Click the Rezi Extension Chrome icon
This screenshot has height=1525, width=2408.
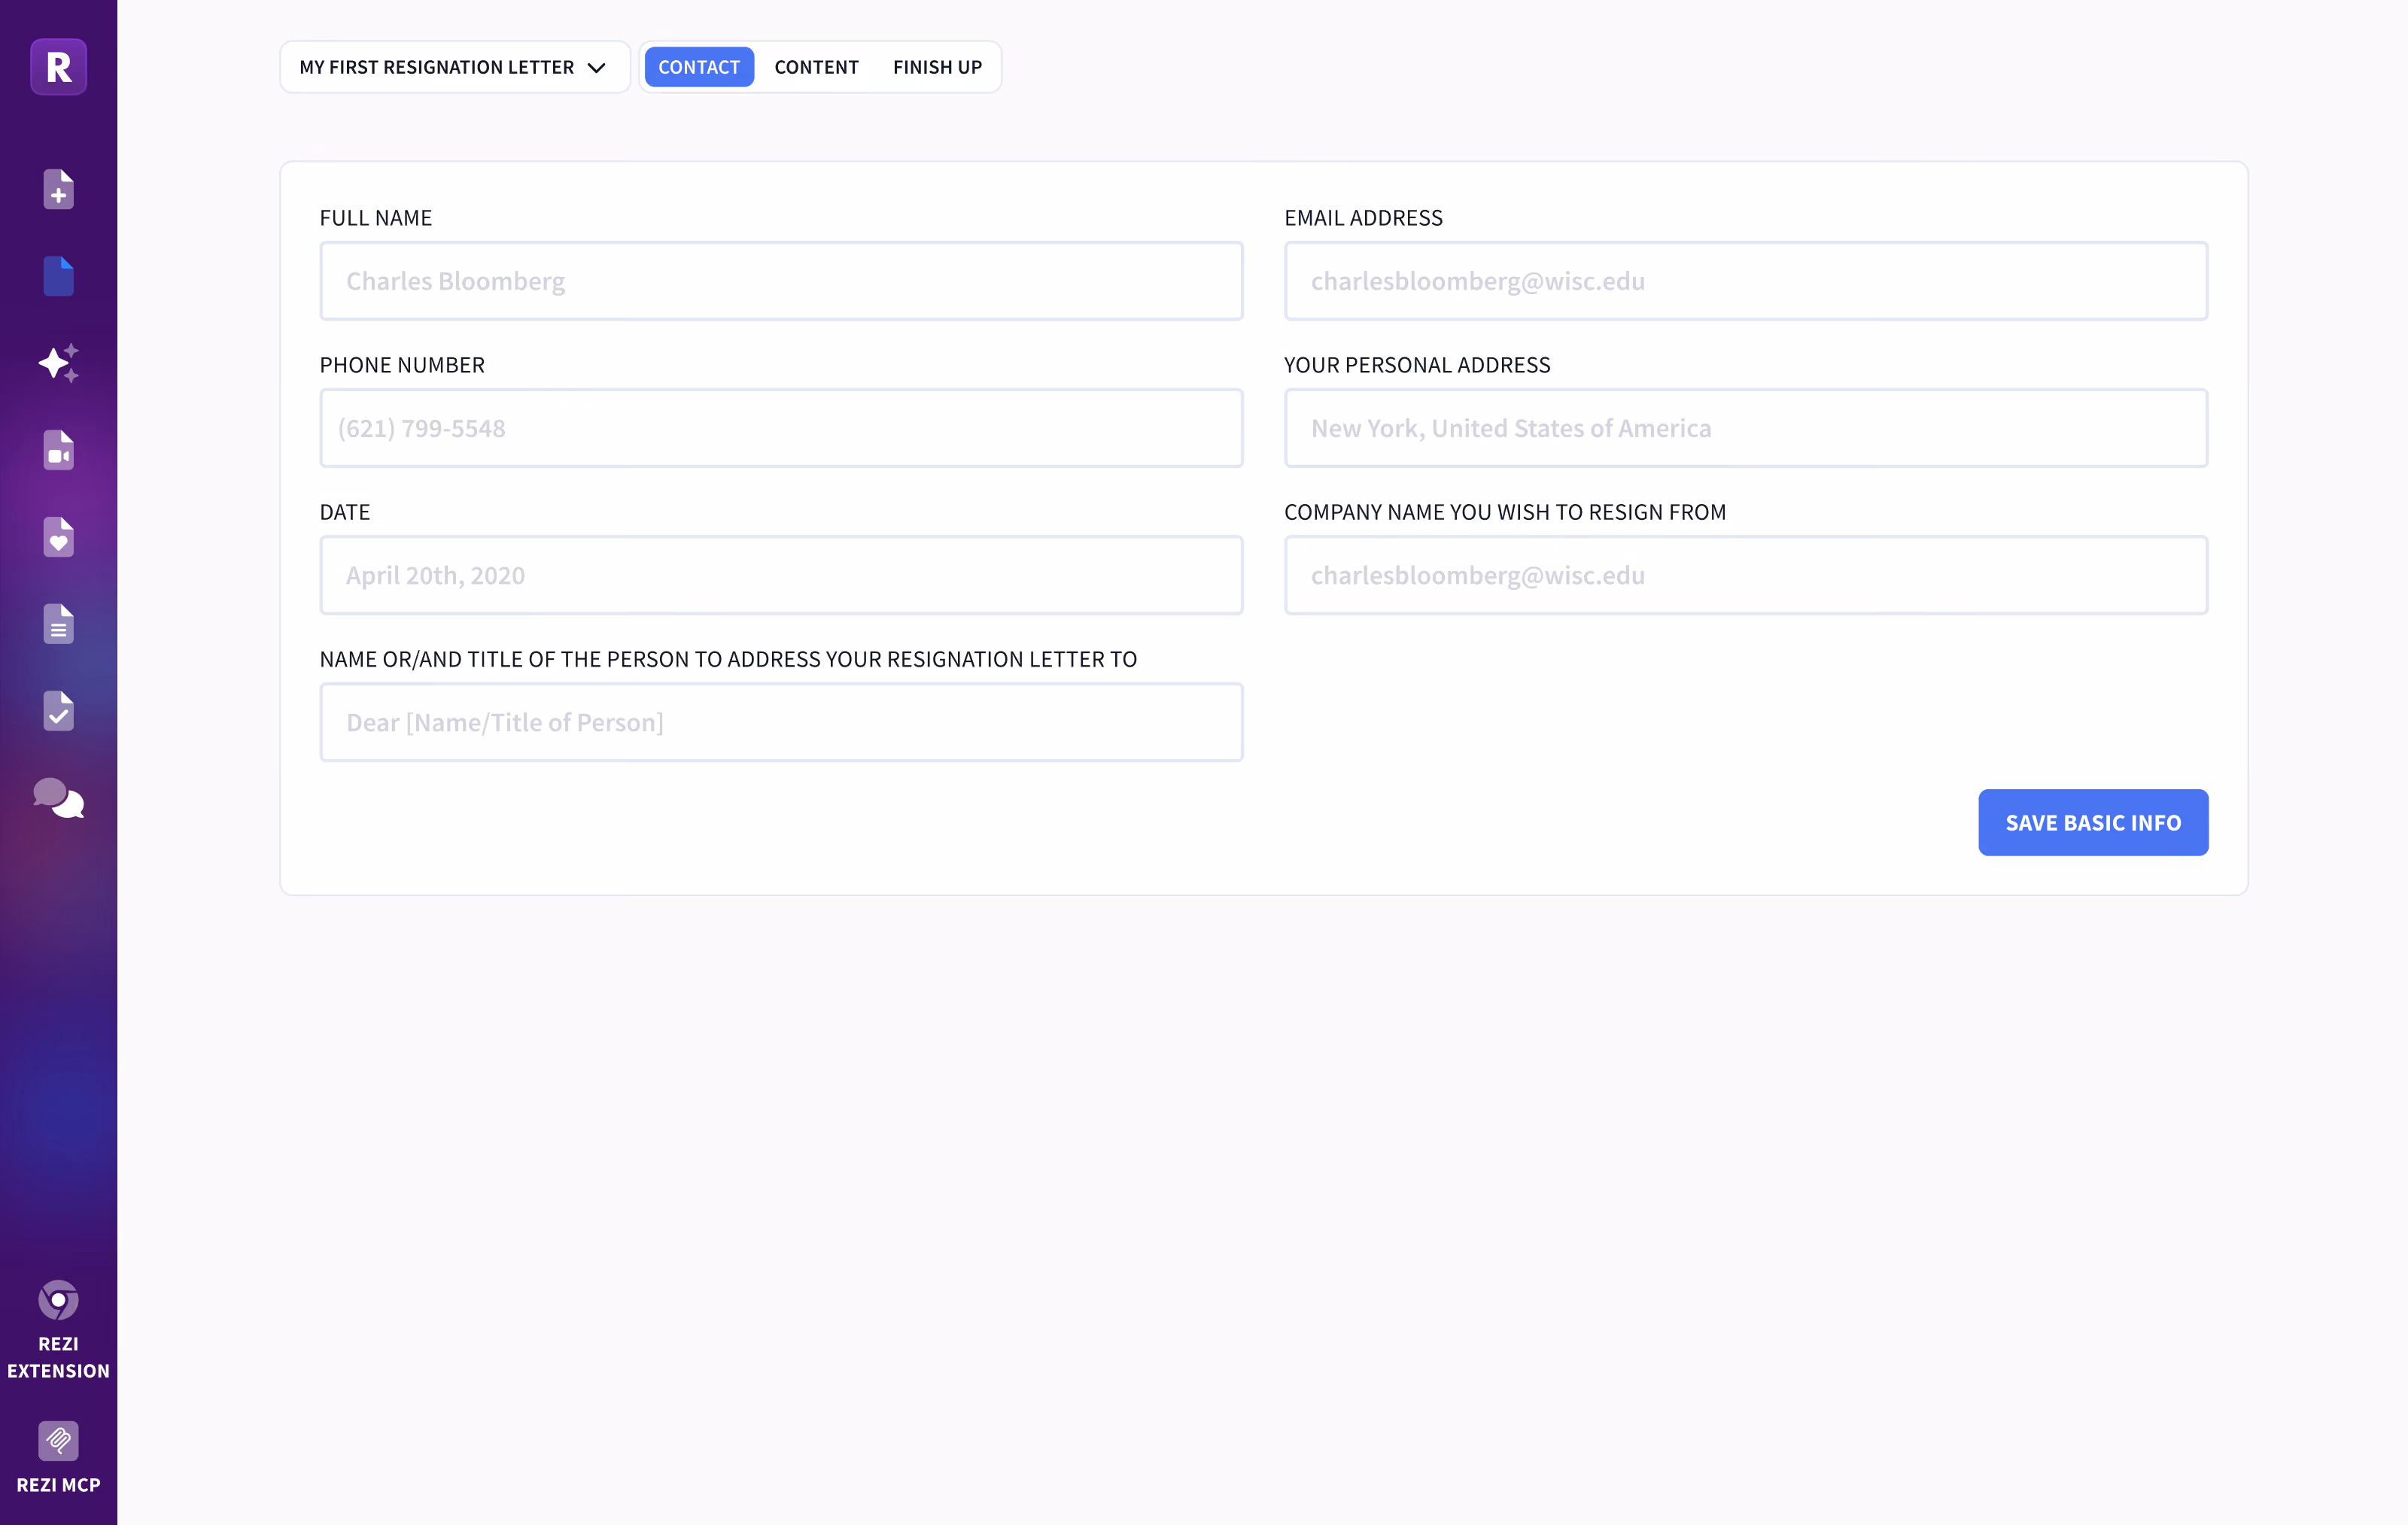coord(58,1300)
